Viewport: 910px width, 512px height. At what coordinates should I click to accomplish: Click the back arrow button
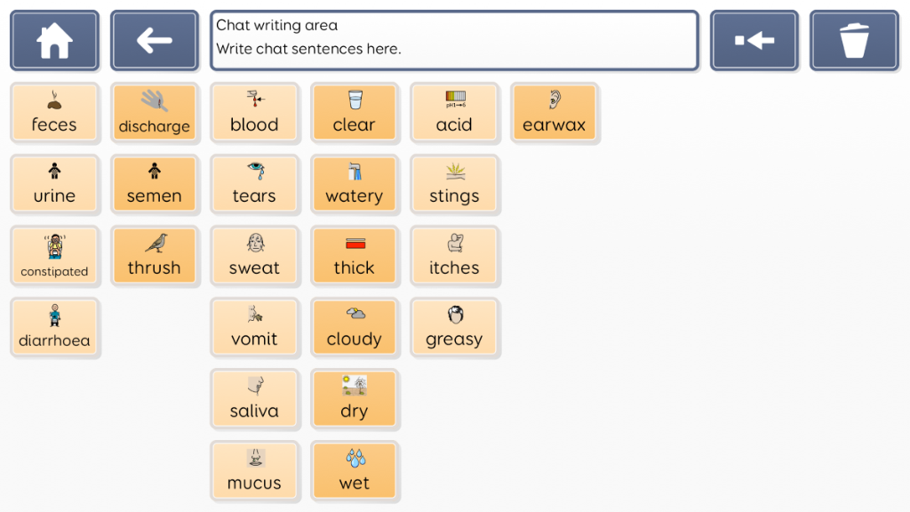click(155, 41)
